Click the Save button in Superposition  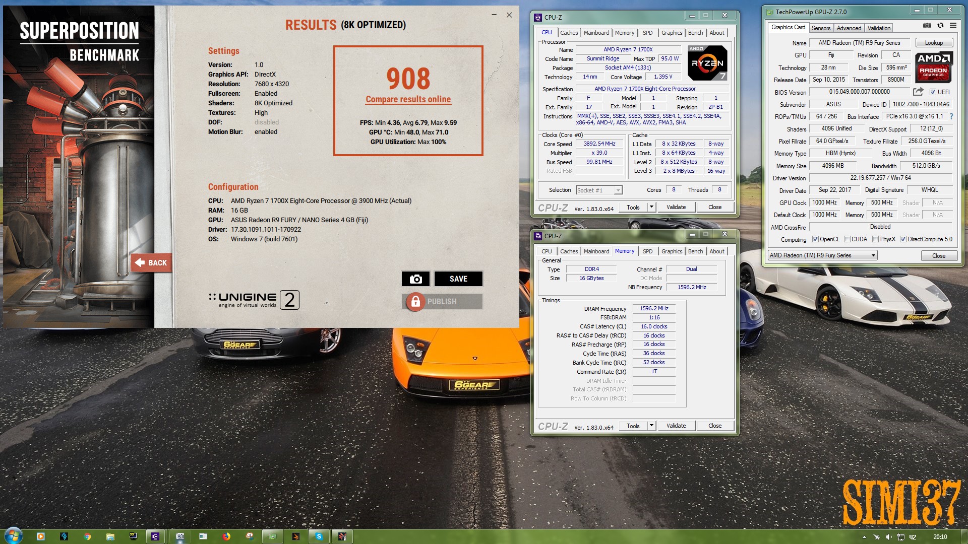point(458,279)
